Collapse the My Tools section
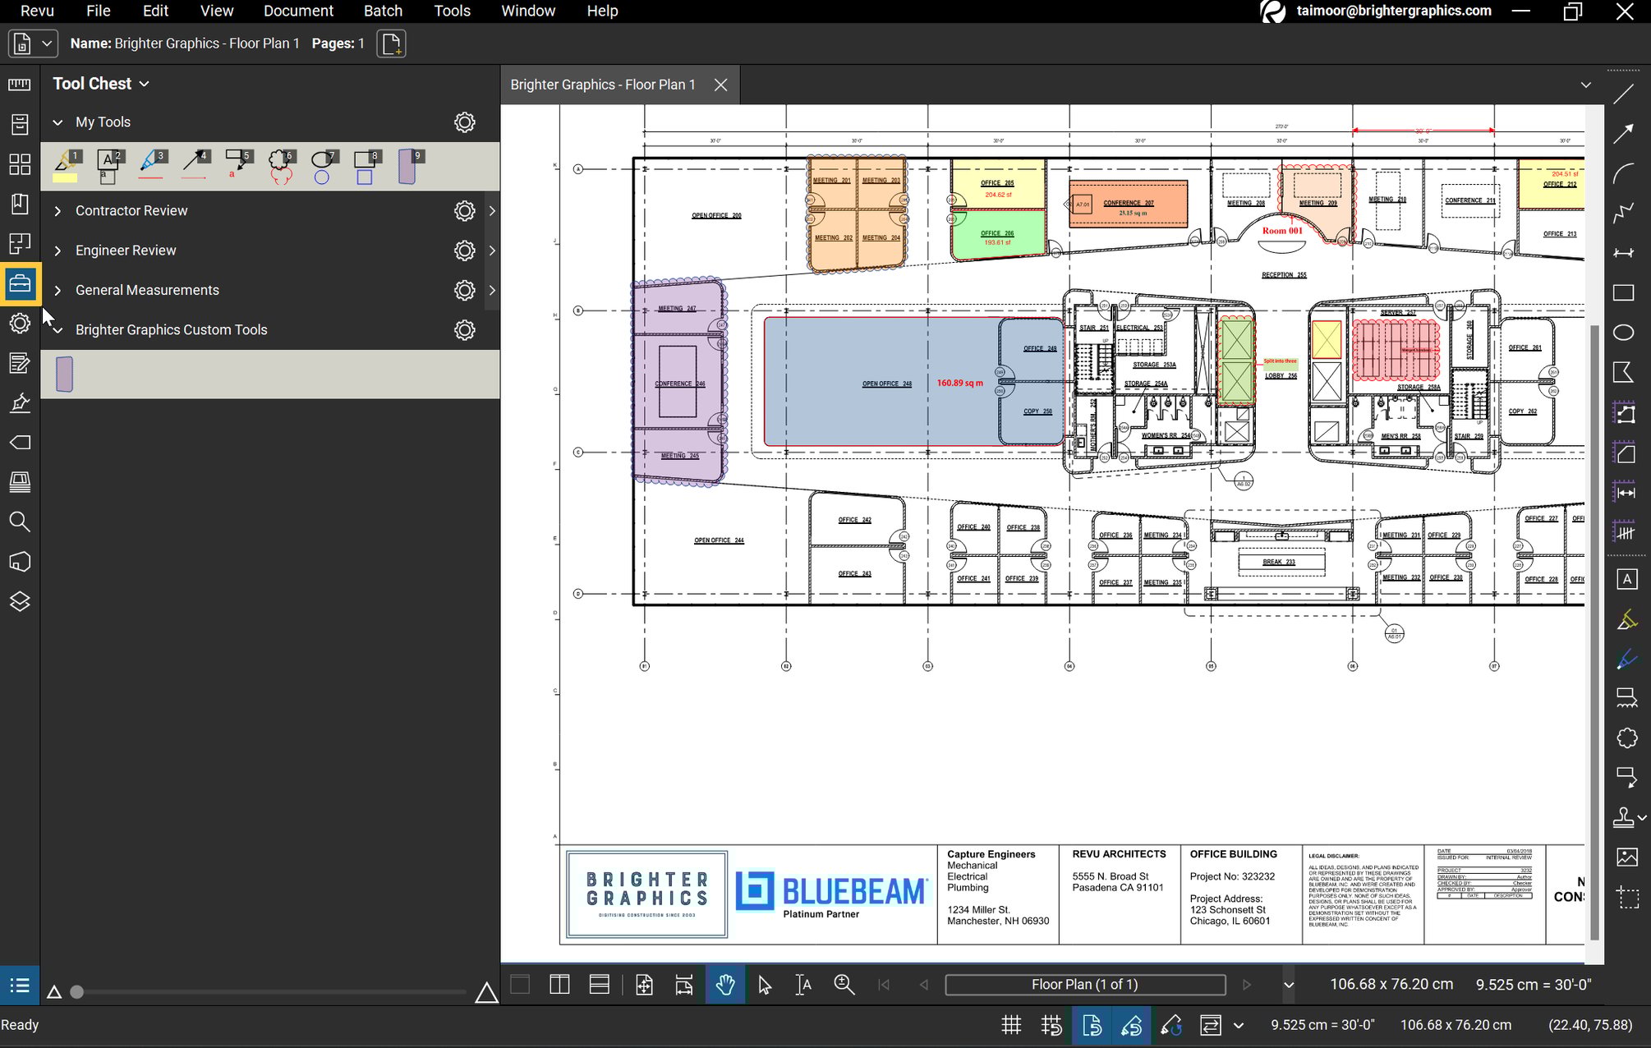 (57, 122)
